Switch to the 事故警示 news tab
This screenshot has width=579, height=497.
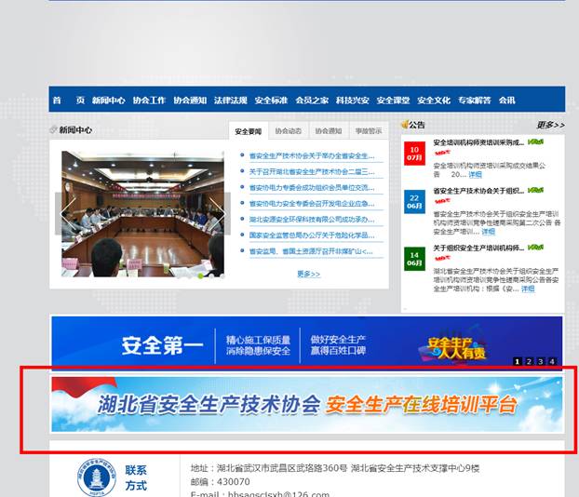point(369,130)
